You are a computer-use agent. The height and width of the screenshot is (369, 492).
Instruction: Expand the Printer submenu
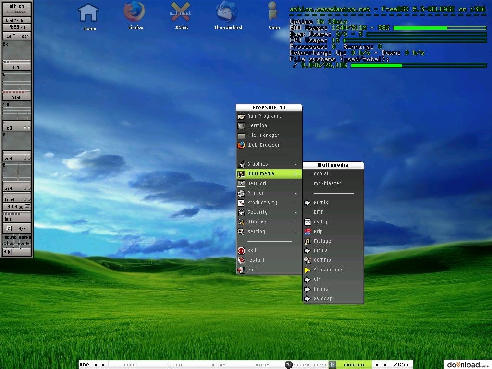269,193
